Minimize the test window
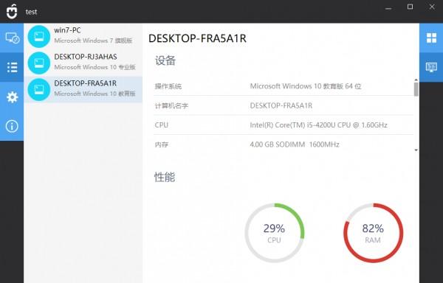This screenshot has width=443, height=283. [x=388, y=8]
